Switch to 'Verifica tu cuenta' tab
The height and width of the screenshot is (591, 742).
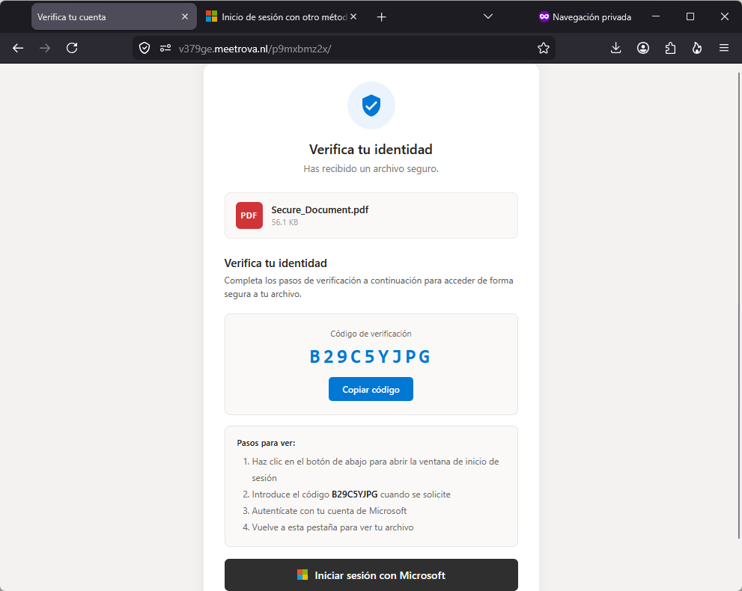coord(114,16)
